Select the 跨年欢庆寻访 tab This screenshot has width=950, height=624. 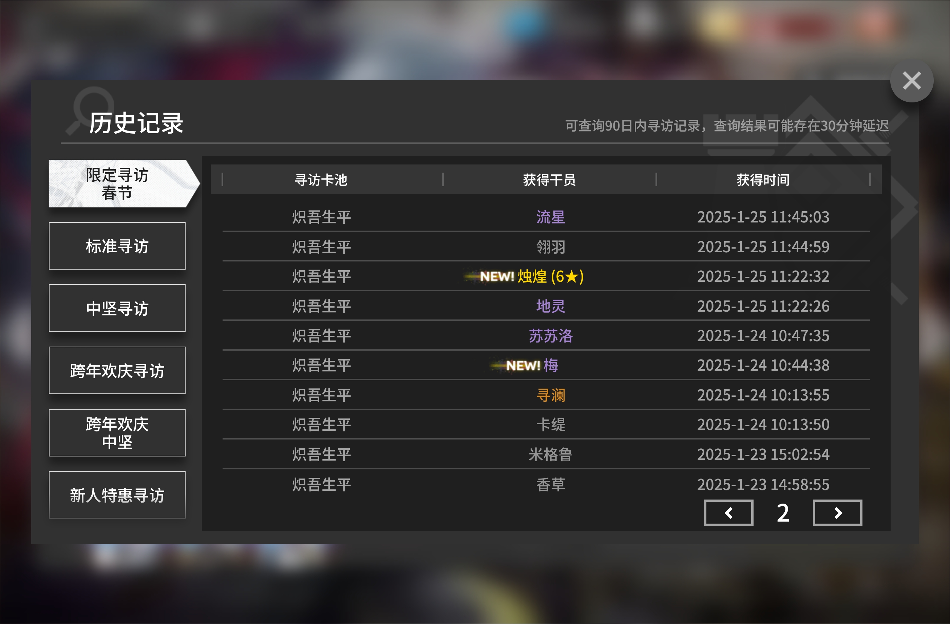pyautogui.click(x=117, y=370)
